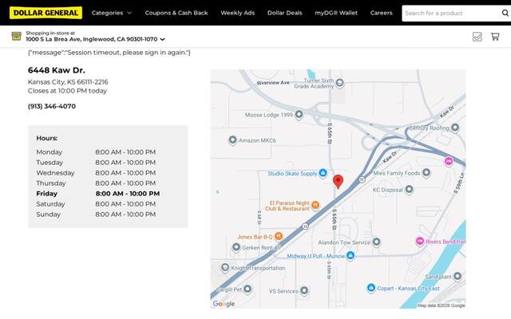Click the Alandon Tow Service marker
511x319 pixels.
pos(376,242)
